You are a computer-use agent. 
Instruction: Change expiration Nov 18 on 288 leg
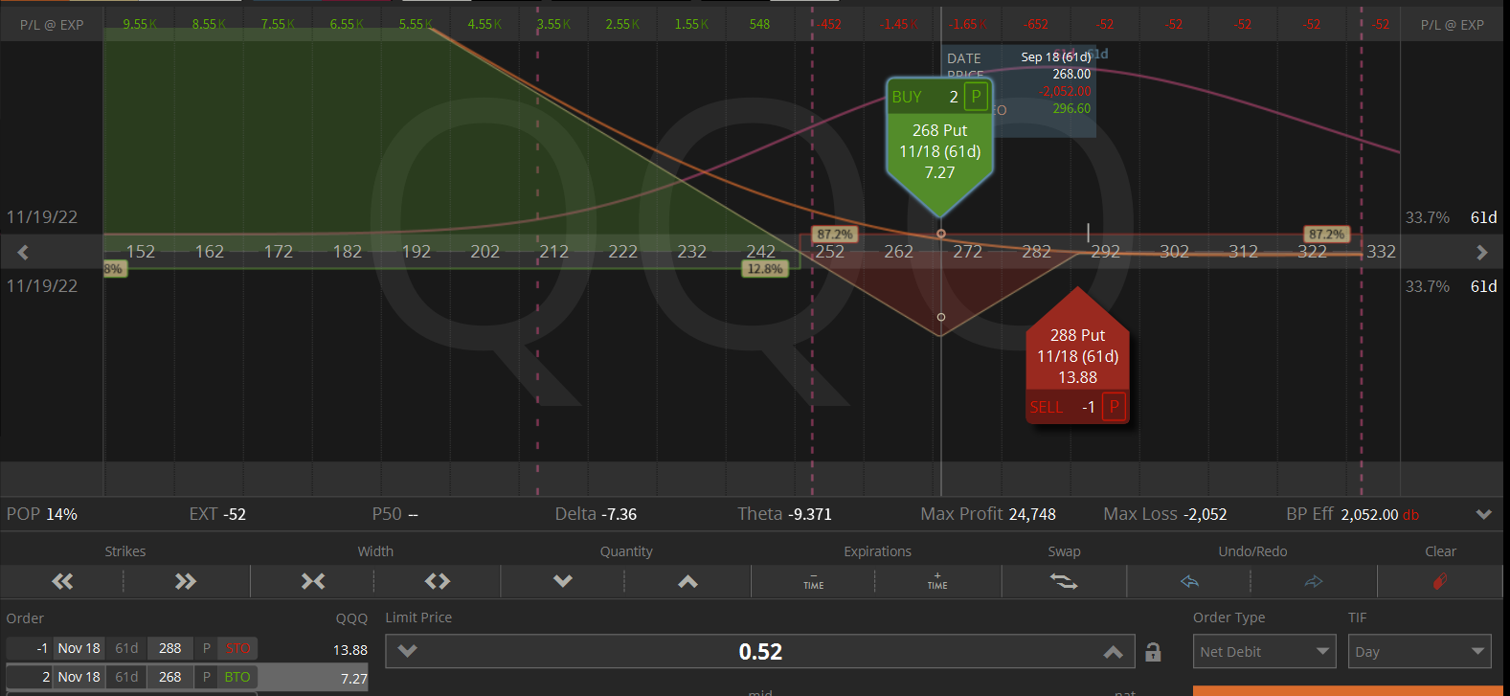79,648
